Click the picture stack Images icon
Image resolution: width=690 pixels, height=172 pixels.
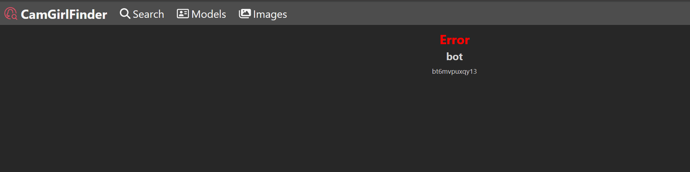[x=245, y=14]
